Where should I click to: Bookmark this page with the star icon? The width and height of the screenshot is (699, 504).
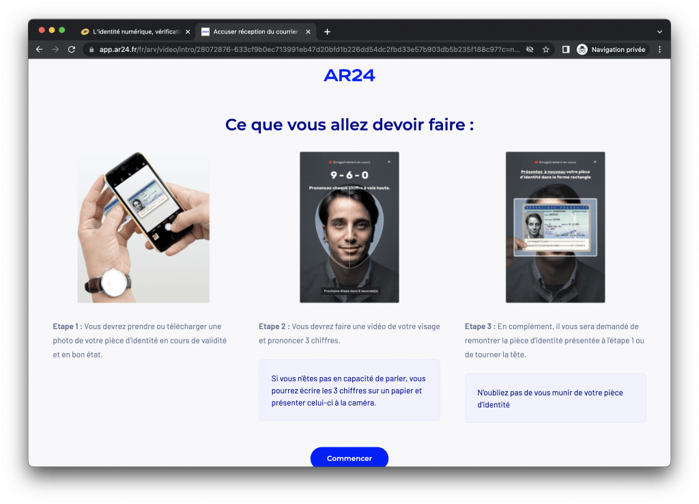pyautogui.click(x=545, y=49)
